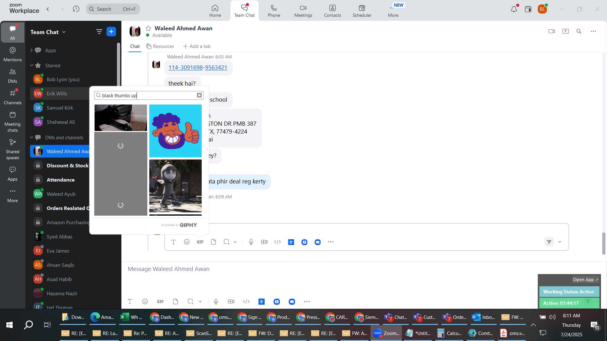Image resolution: width=607 pixels, height=341 pixels.
Task: Open Calculator from the taskbar
Action: pyautogui.click(x=450, y=333)
